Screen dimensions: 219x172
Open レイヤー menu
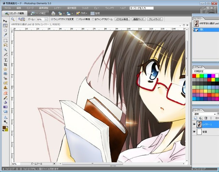coord(58,8)
